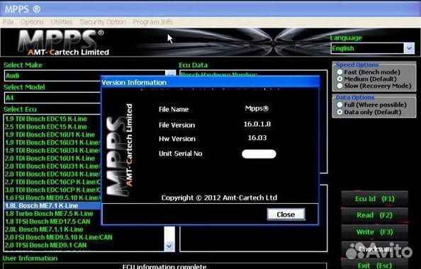Close the Version Information dialog
Screen dimensions: 421x269
coord(286,214)
